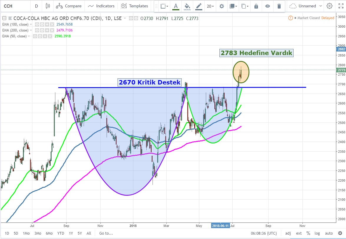The image size is (346, 239).
Task: Toggle log scale
Action: pos(317,233)
